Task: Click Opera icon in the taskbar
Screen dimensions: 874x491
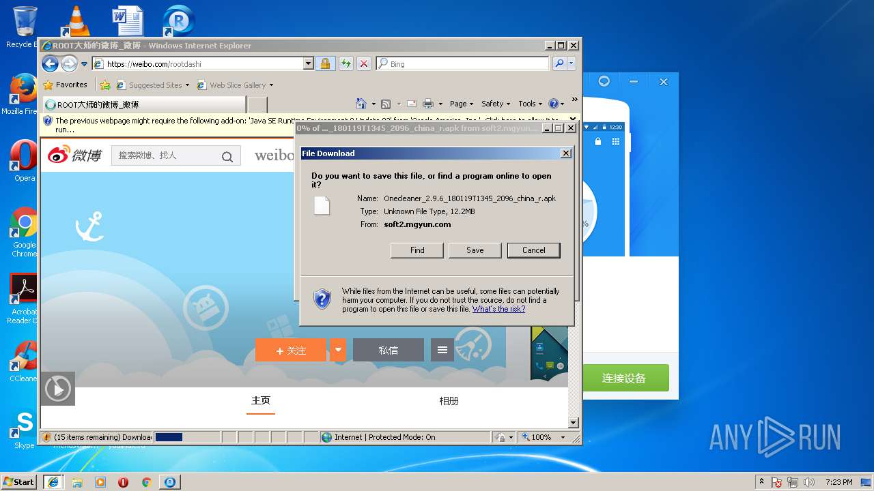Action: coord(123,481)
